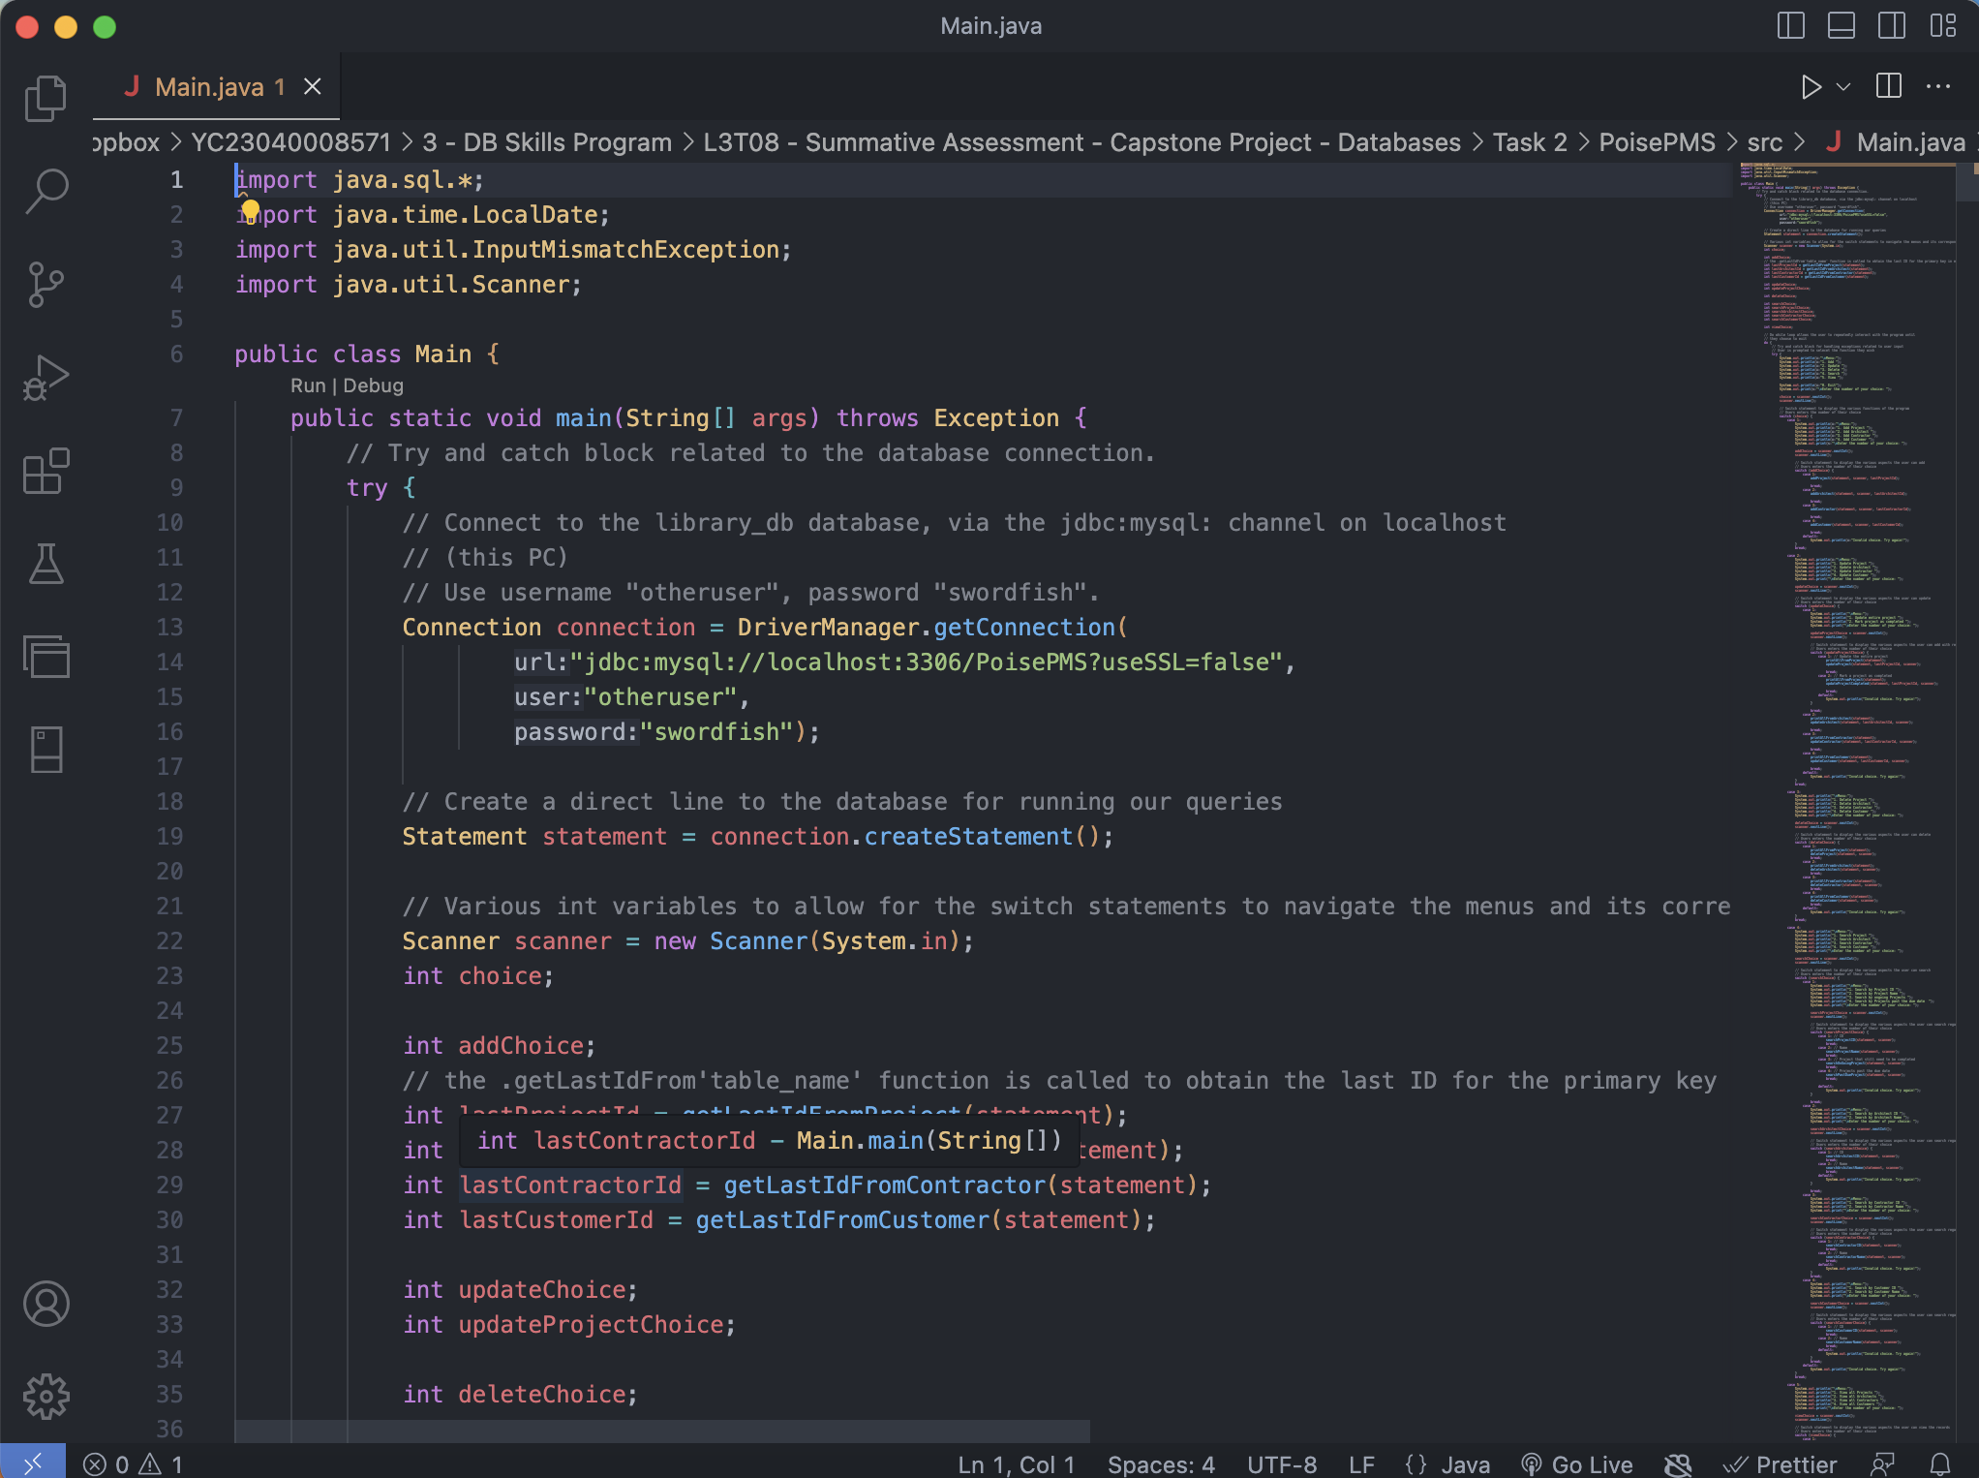
Task: Toggle the bottom panel layout control
Action: click(x=1841, y=26)
